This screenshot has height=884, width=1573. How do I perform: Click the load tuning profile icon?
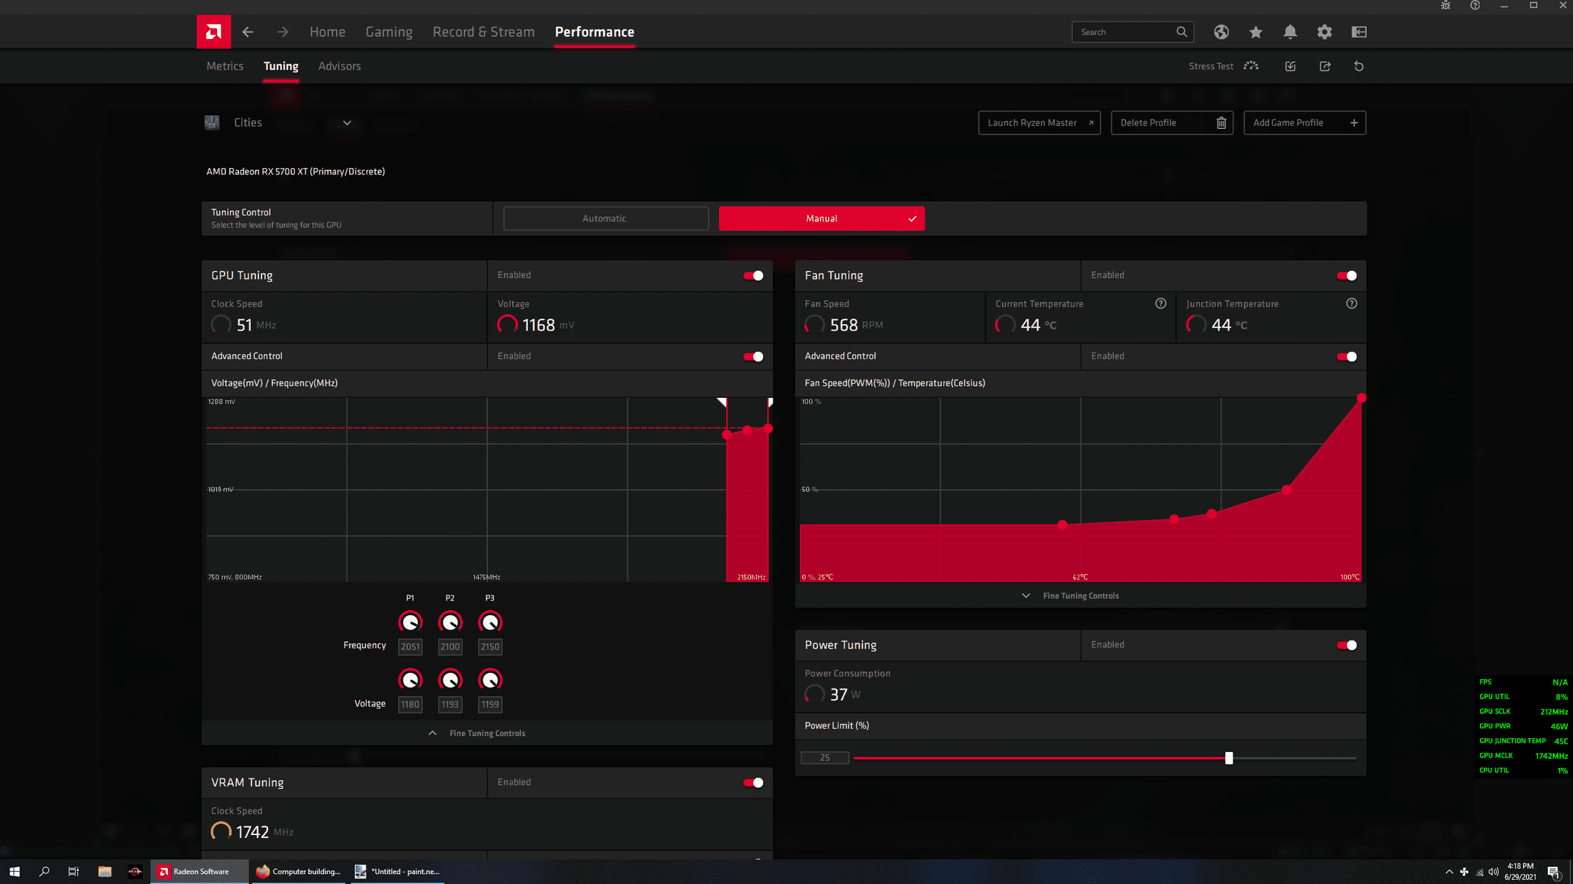[x=1290, y=66]
